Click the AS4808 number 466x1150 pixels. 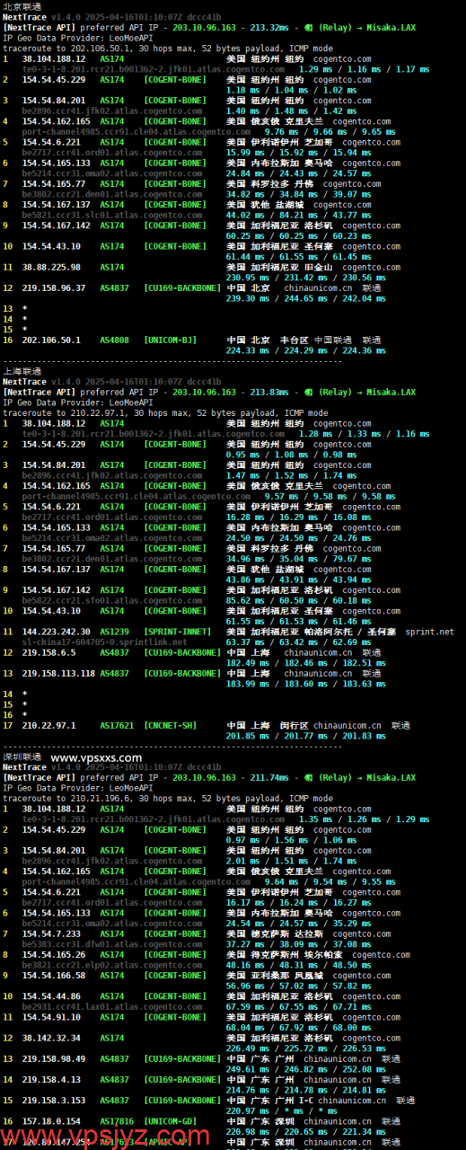coord(114,340)
